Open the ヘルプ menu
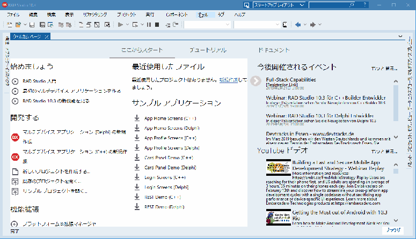The height and width of the screenshot is (239, 416). 239,15
